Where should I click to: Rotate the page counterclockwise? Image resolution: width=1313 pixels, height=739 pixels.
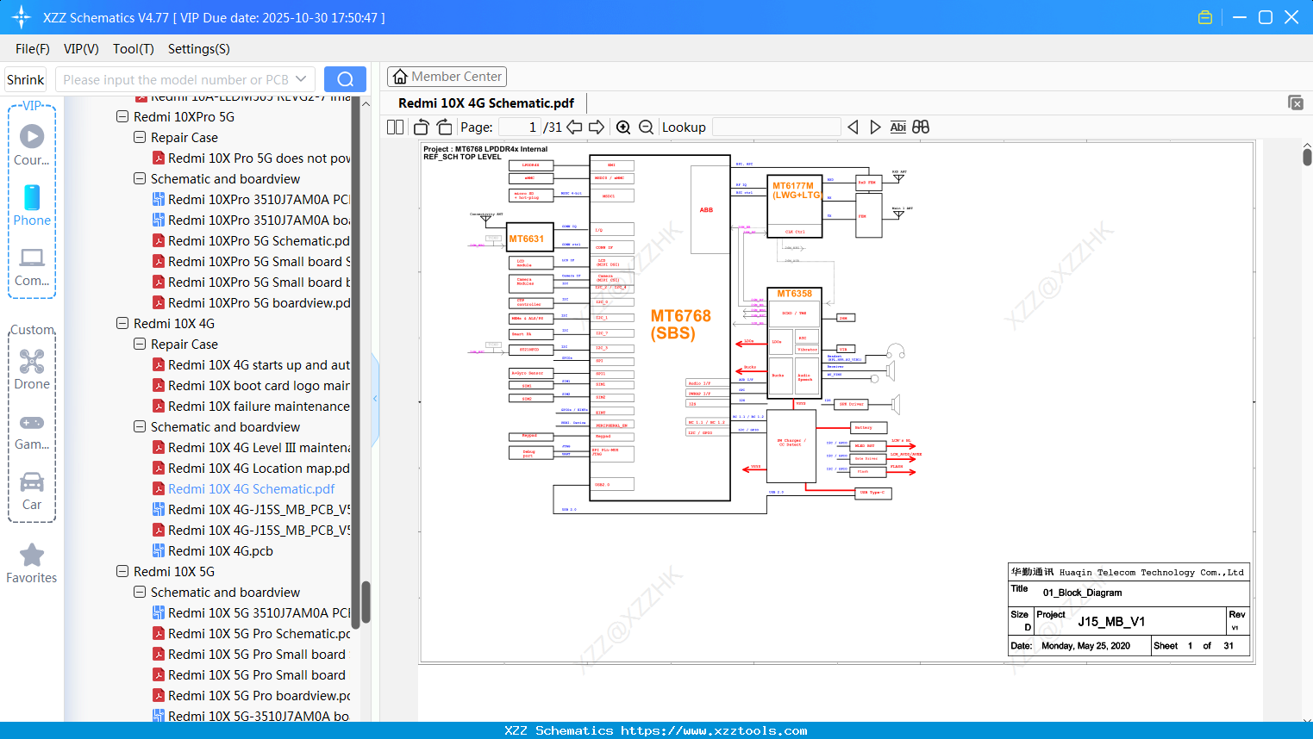420,127
